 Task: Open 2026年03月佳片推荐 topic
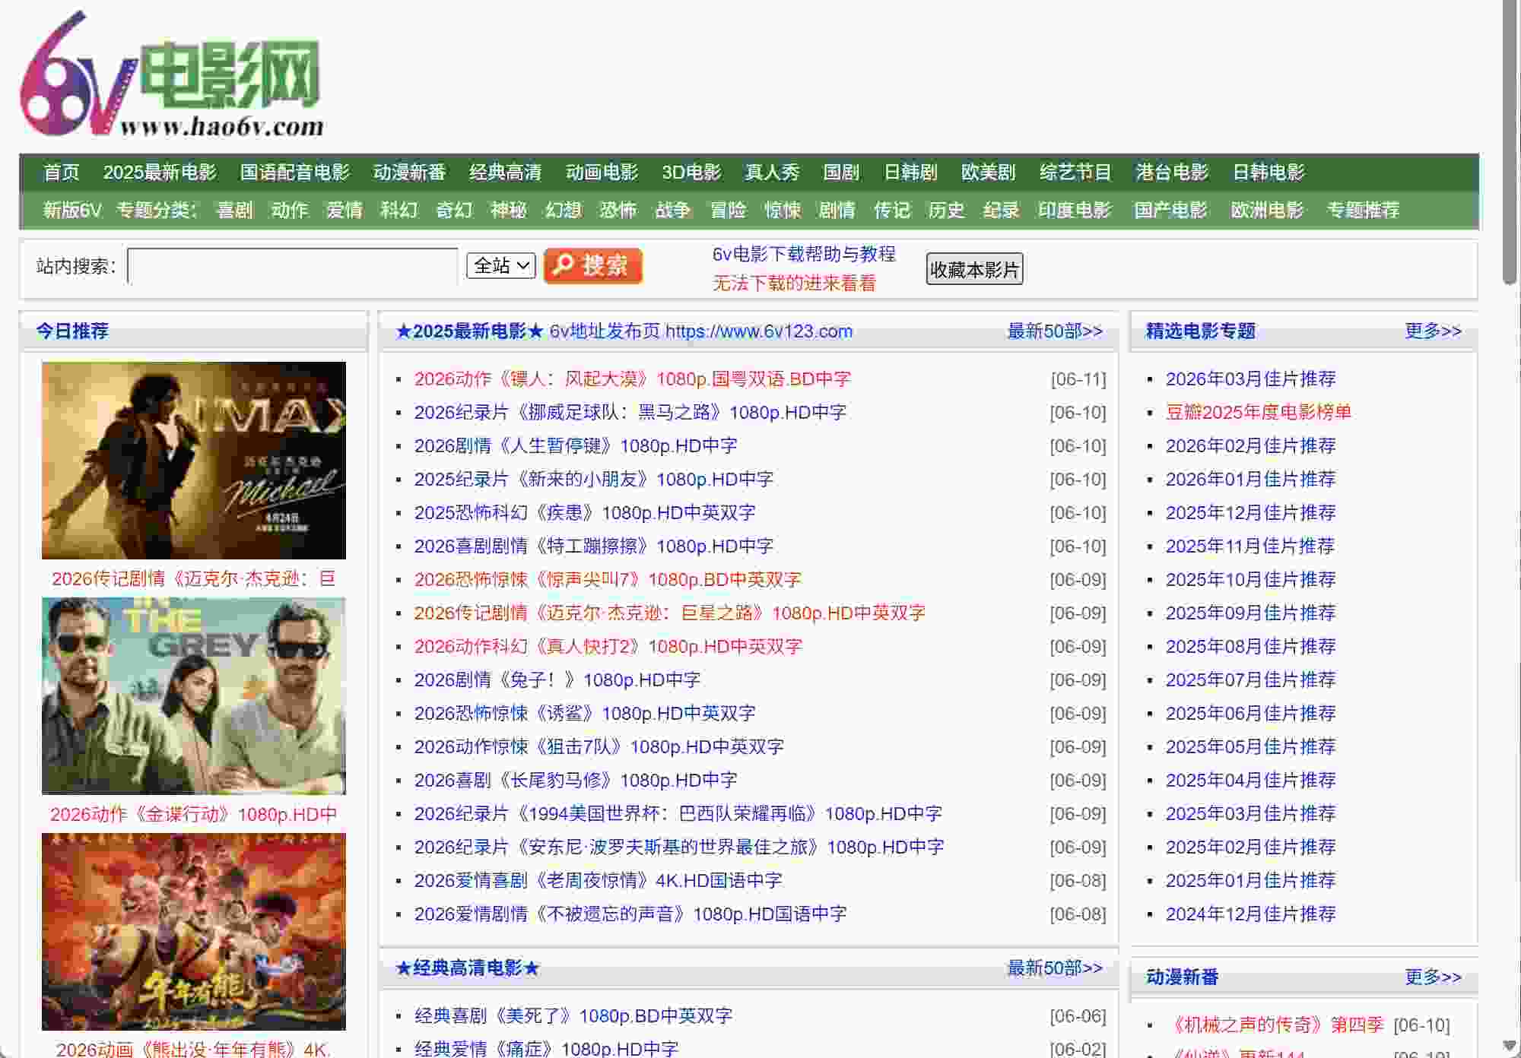pos(1250,379)
